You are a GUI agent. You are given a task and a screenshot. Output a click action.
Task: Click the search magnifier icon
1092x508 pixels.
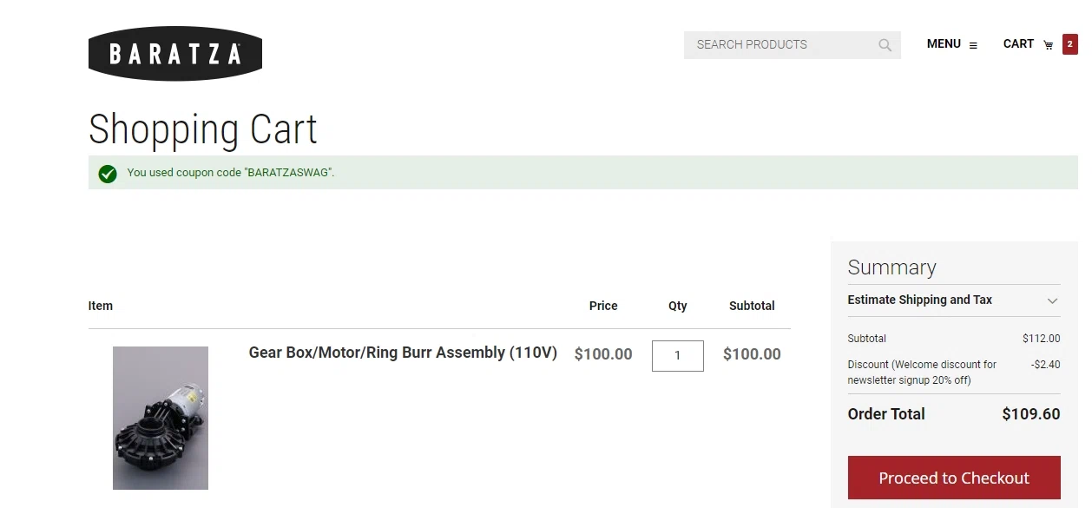885,45
